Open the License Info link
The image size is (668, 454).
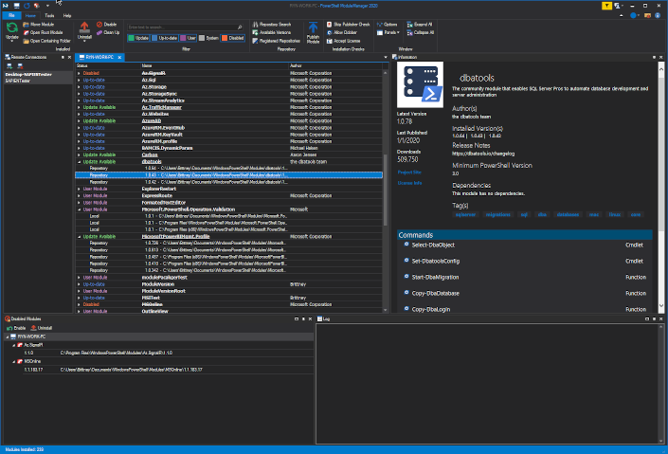409,183
